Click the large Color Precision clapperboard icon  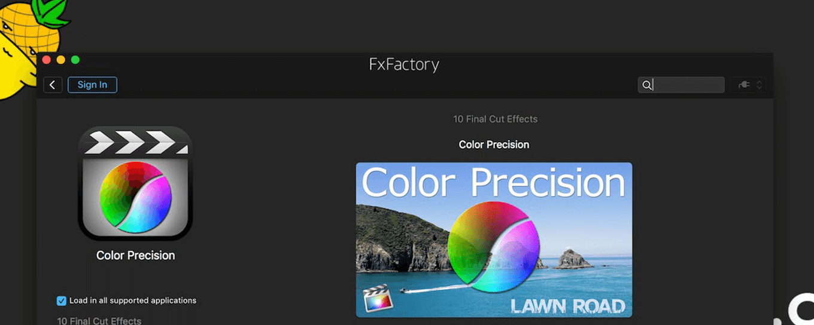click(135, 183)
